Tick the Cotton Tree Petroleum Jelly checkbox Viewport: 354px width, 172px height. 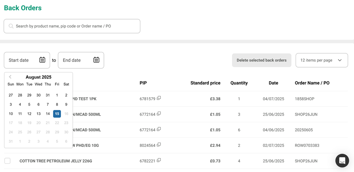[8, 161]
